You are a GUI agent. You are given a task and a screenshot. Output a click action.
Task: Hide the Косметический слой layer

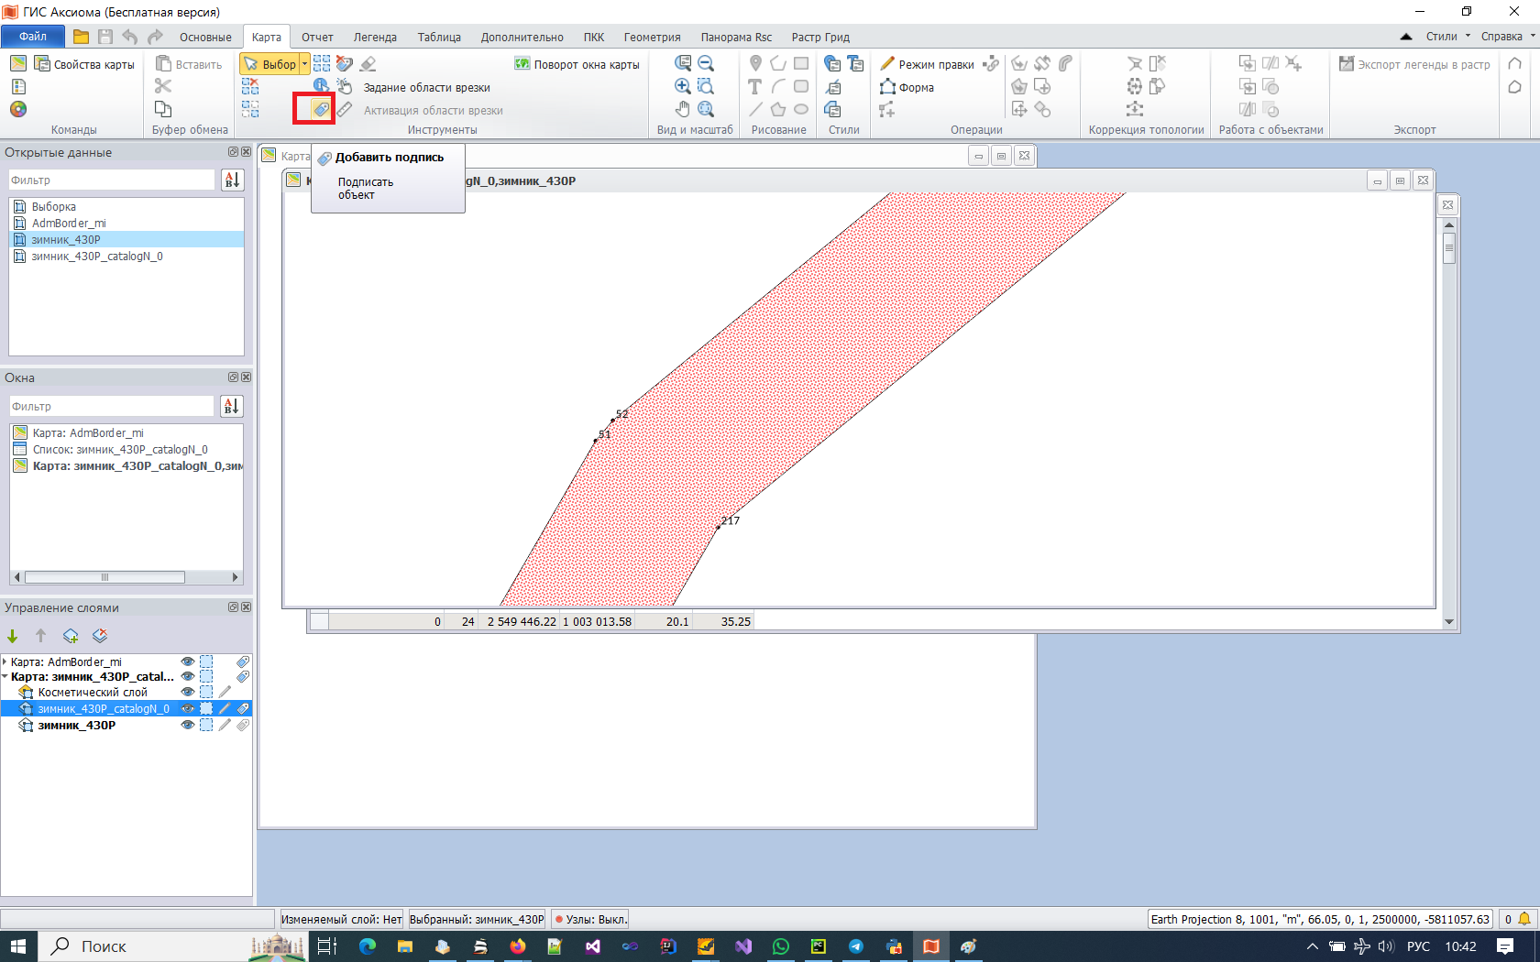point(188,693)
